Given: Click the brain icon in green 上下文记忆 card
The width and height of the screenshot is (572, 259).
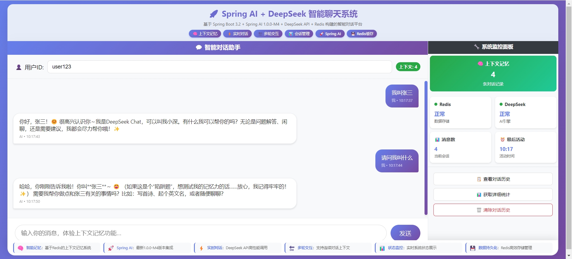Looking at the screenshot, I should tap(480, 64).
